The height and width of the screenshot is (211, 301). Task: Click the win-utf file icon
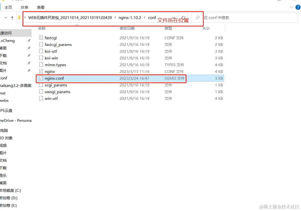[x=41, y=98]
